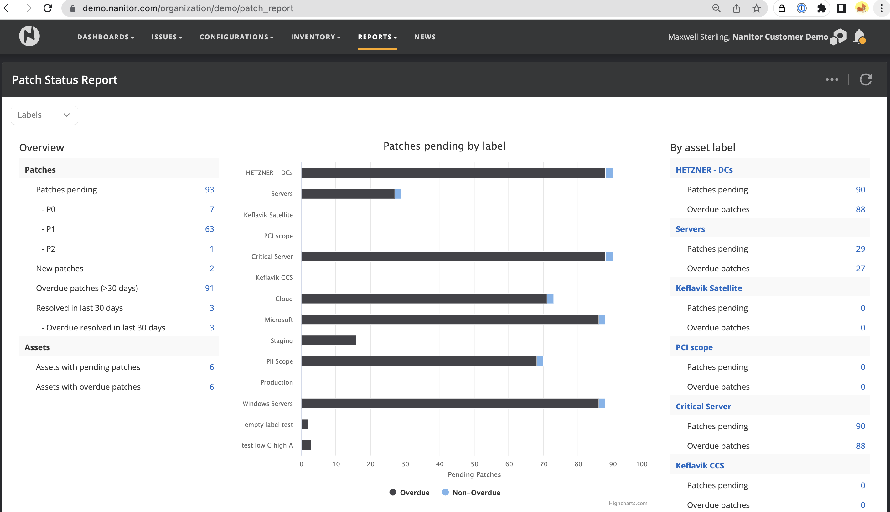Expand the Dashboards menu

point(106,37)
